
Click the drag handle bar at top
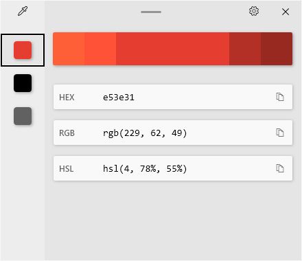click(151, 12)
